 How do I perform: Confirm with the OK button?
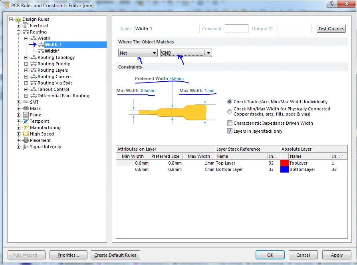(x=270, y=255)
